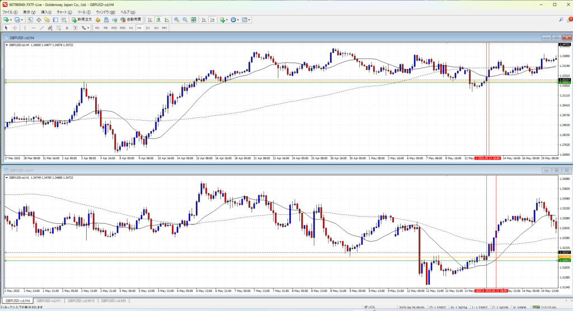
Task: Select the horizontal line drawing tool
Action: tap(34, 27)
